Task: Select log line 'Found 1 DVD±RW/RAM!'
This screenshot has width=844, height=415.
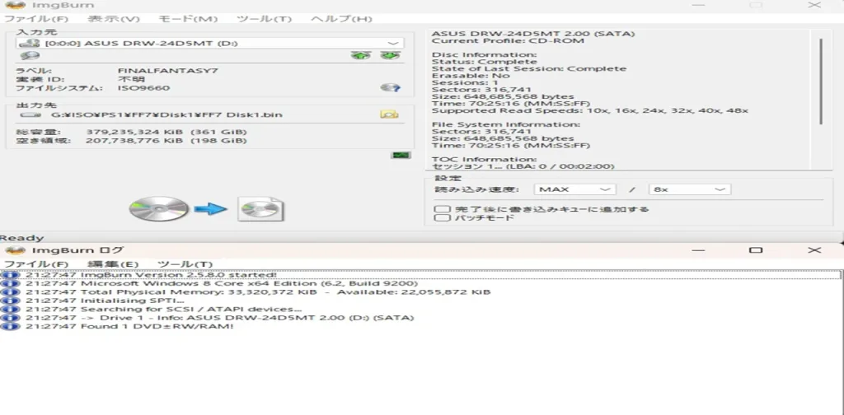Action: coord(129,326)
